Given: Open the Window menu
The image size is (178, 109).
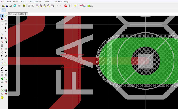Looking at the screenshot, I should tap(58, 2).
